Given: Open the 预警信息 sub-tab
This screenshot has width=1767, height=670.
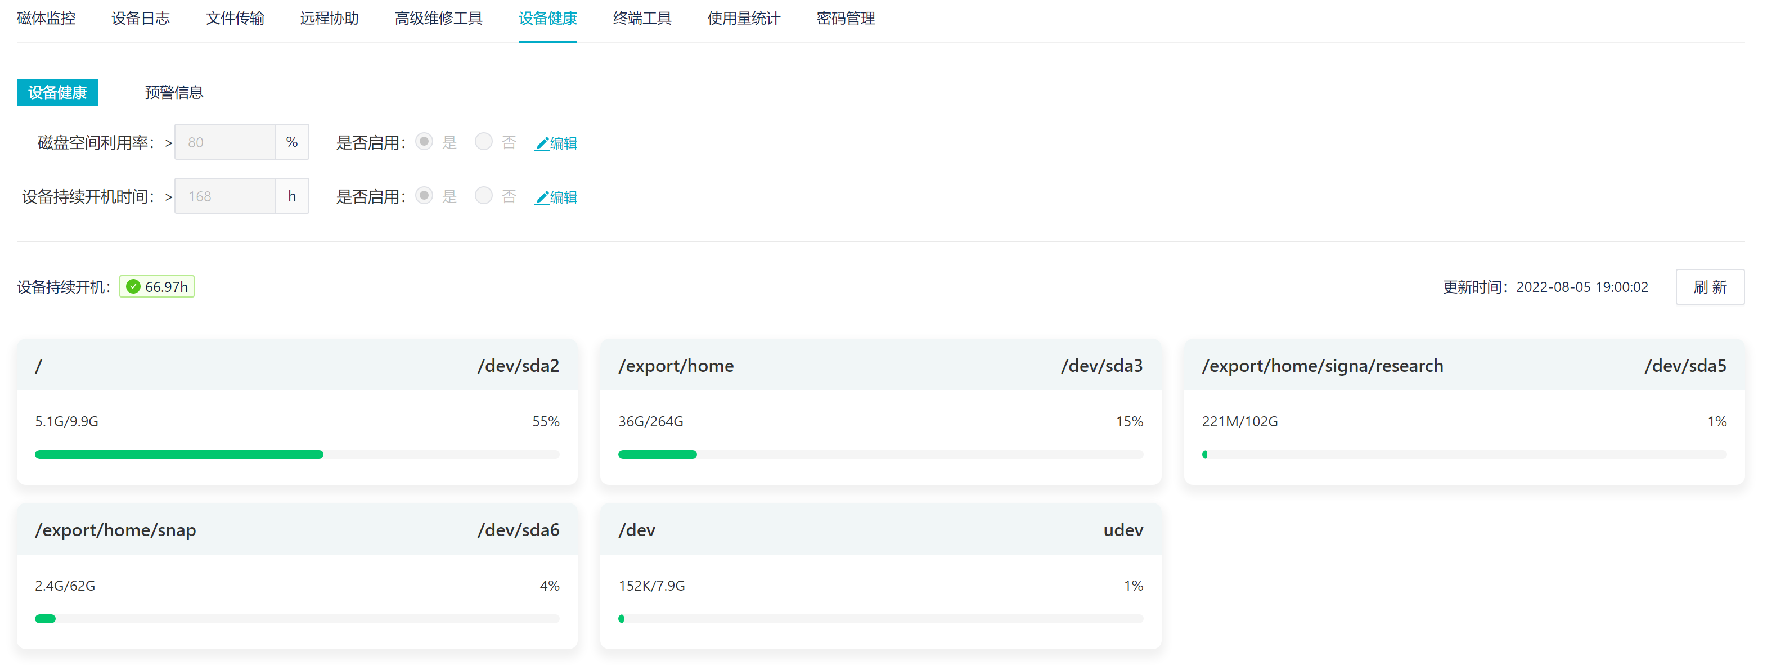Looking at the screenshot, I should 174,93.
